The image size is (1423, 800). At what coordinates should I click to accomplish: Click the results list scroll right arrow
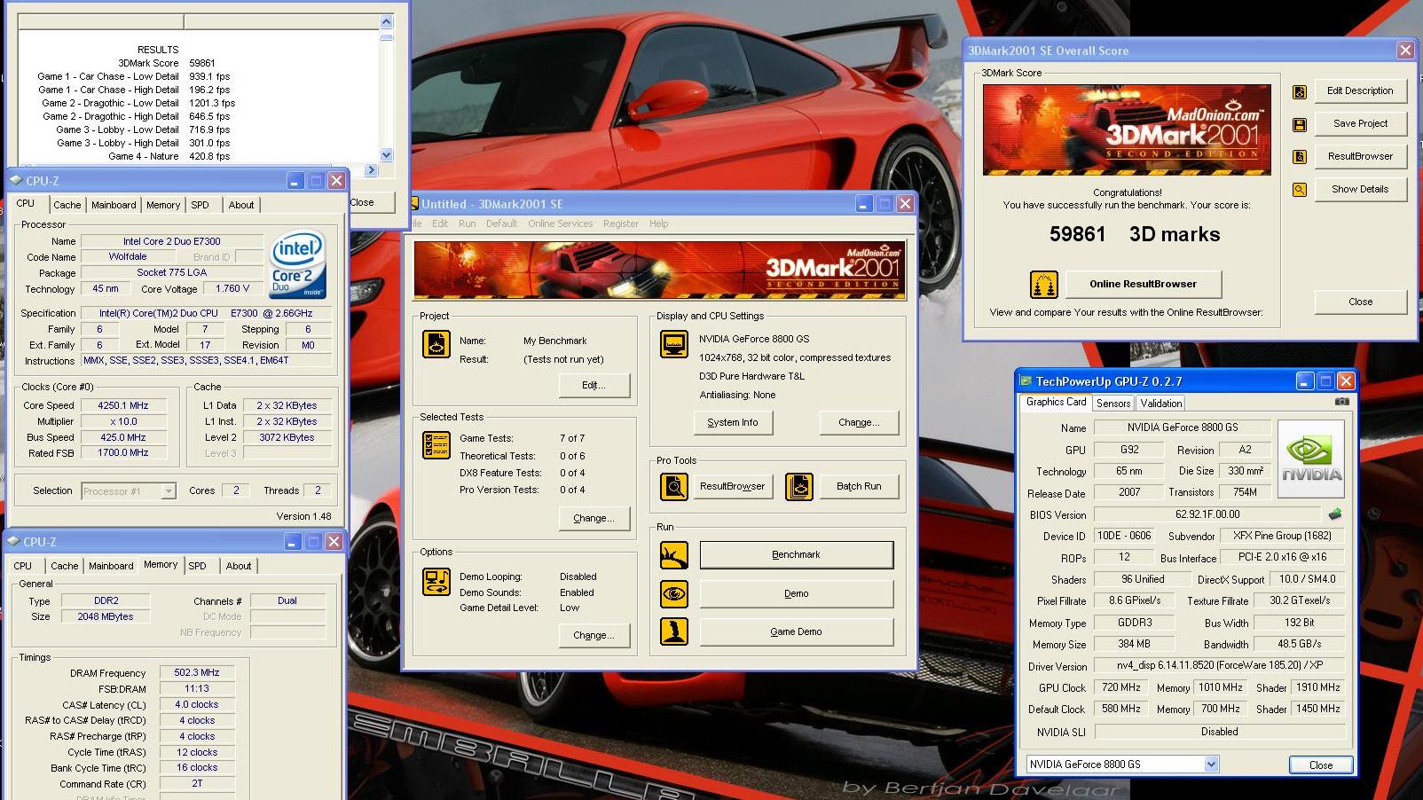pyautogui.click(x=371, y=169)
